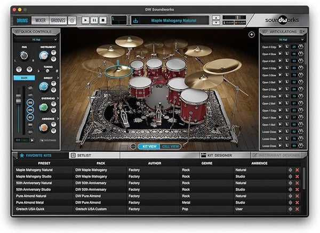Click the orange Ambience level knob

click(44, 127)
